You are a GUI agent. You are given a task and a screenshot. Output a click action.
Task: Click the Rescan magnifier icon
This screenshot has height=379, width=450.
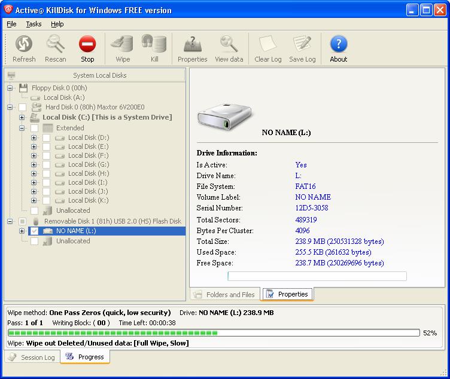tap(56, 44)
